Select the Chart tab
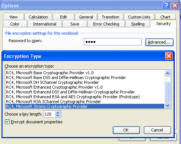181x144 pixels. pyautogui.click(x=165, y=17)
